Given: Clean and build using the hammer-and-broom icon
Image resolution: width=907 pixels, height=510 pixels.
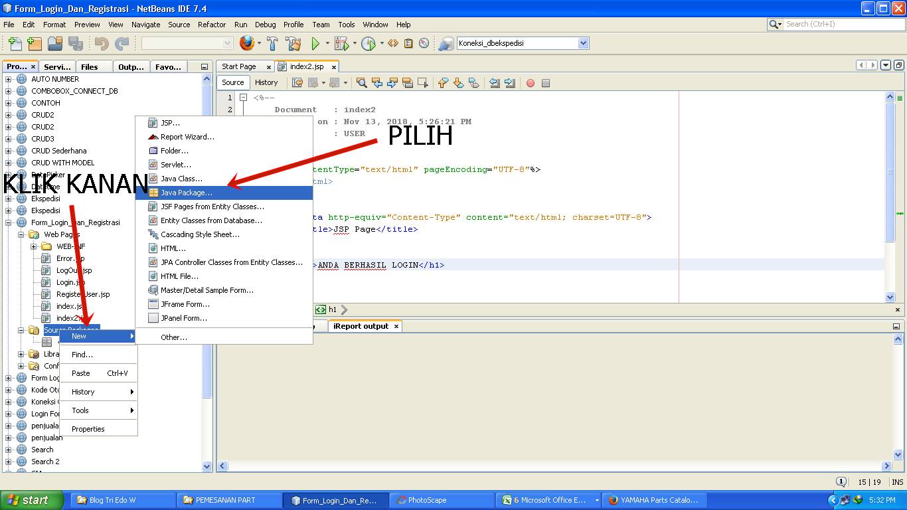Looking at the screenshot, I should tap(294, 42).
